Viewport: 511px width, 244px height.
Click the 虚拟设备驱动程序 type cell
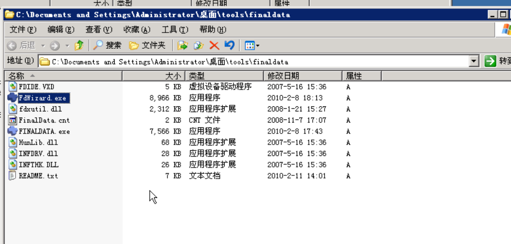(220, 87)
